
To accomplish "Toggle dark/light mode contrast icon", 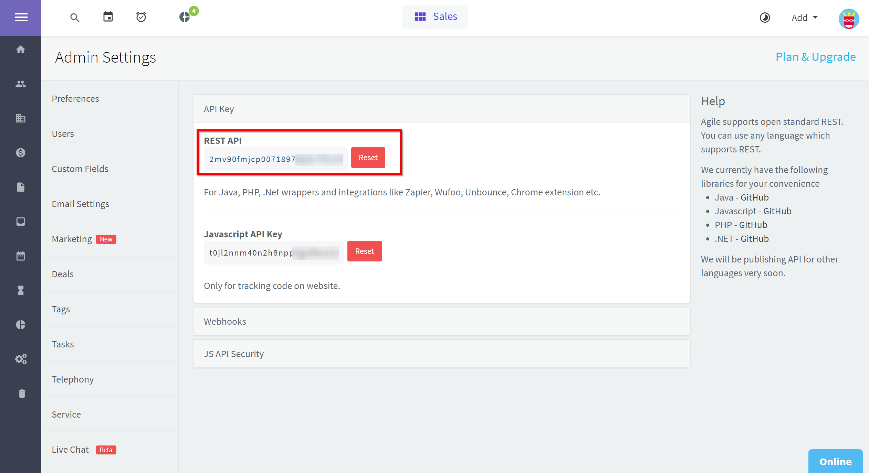I will tap(764, 17).
